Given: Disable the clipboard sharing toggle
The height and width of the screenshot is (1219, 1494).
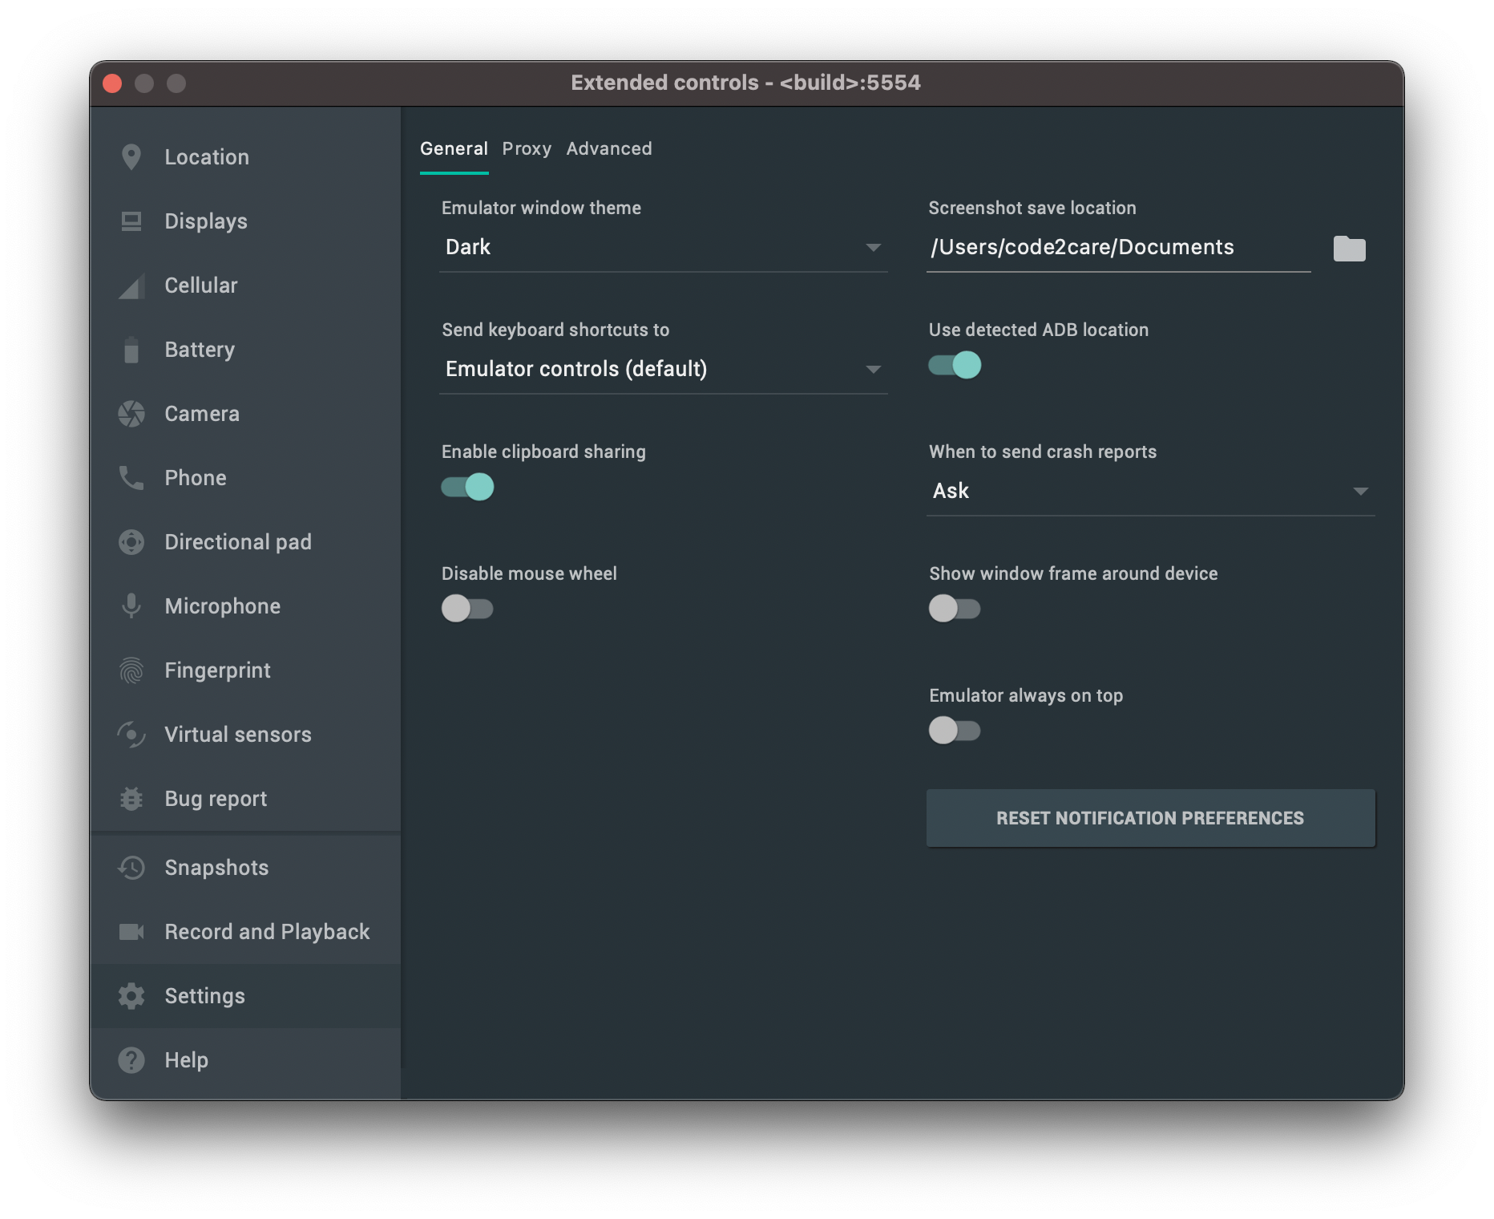Looking at the screenshot, I should point(468,487).
